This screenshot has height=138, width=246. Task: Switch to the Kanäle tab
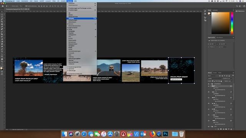pyautogui.click(x=215, y=73)
